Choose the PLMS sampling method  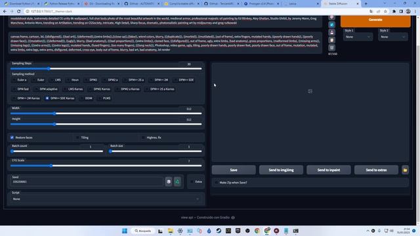[x=104, y=98]
